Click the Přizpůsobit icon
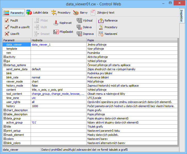Image resolution: width=187 pixels, height=154 pixels. coord(56,32)
